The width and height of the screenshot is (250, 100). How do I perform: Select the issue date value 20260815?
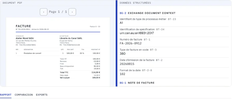pyautogui.click(x=127, y=64)
